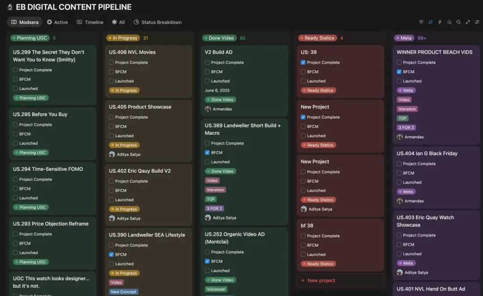Uncheck BFCM on the US.390 Landweller SEA Lifestyle card
Viewport: 483px width, 296px height.
click(111, 254)
